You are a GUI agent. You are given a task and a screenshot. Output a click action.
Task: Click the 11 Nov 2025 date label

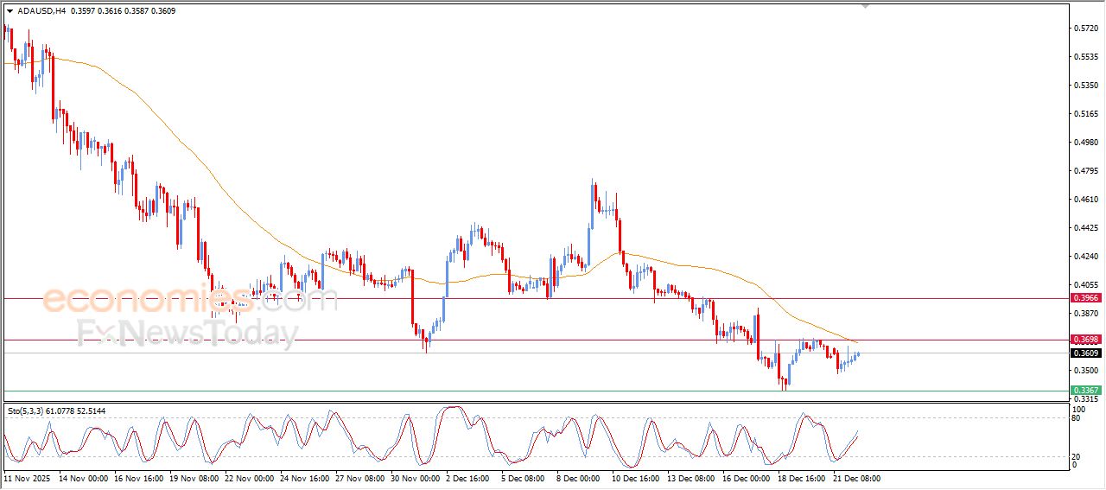click(28, 478)
